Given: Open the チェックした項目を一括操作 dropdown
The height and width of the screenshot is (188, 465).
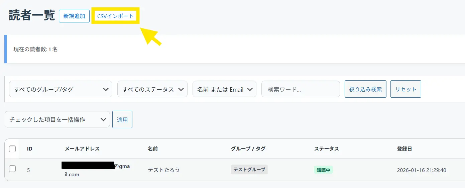Looking at the screenshot, I should (57, 119).
